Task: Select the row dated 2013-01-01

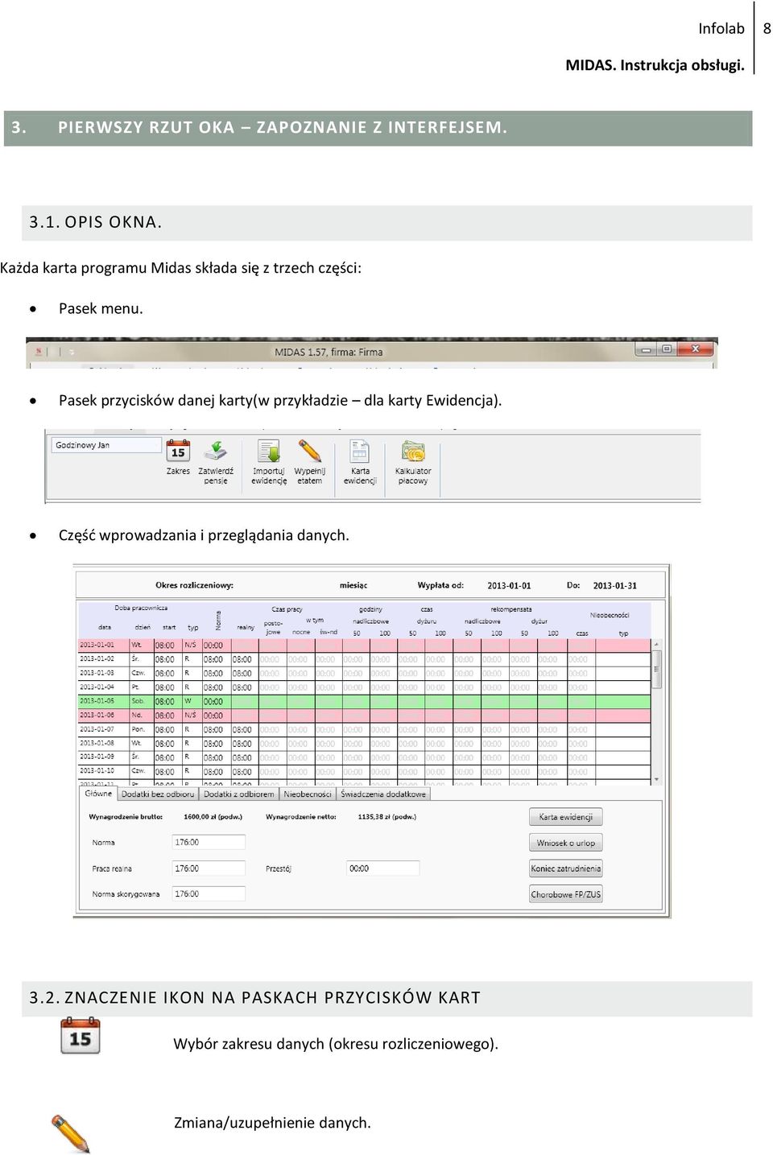Action: pyautogui.click(x=364, y=646)
